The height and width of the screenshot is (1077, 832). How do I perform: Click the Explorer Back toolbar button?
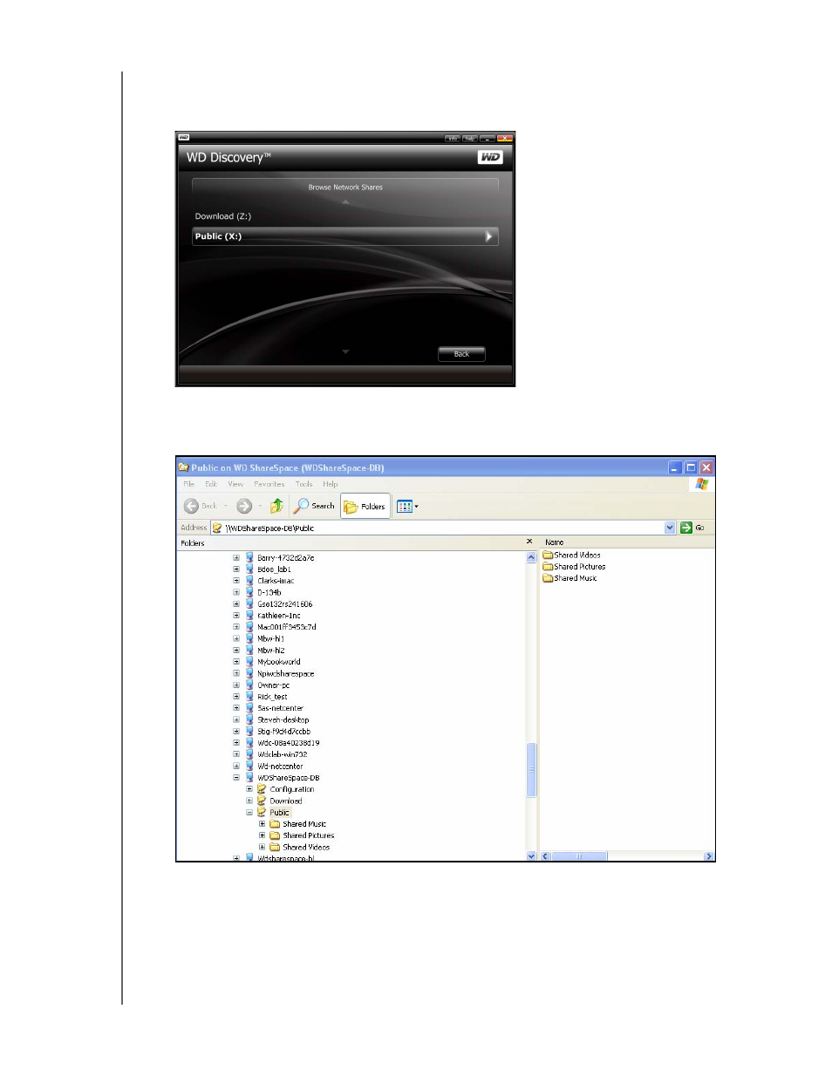[x=200, y=506]
